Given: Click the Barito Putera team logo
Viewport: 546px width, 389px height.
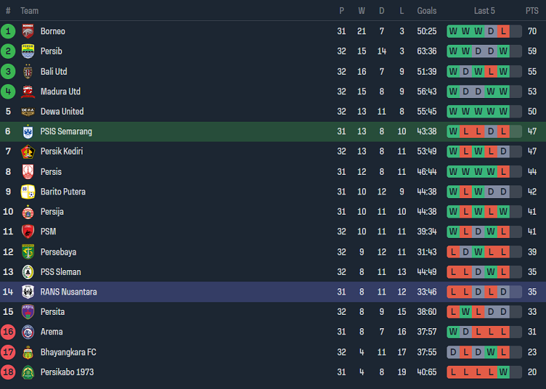Looking at the screenshot, I should point(28,192).
